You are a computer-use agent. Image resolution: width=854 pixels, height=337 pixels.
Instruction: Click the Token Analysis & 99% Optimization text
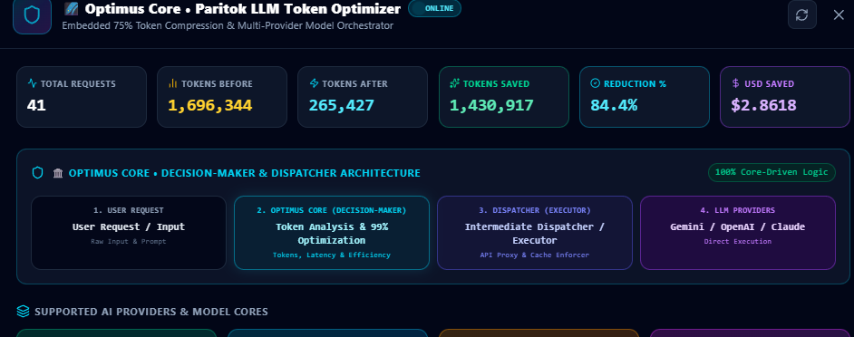(x=332, y=234)
